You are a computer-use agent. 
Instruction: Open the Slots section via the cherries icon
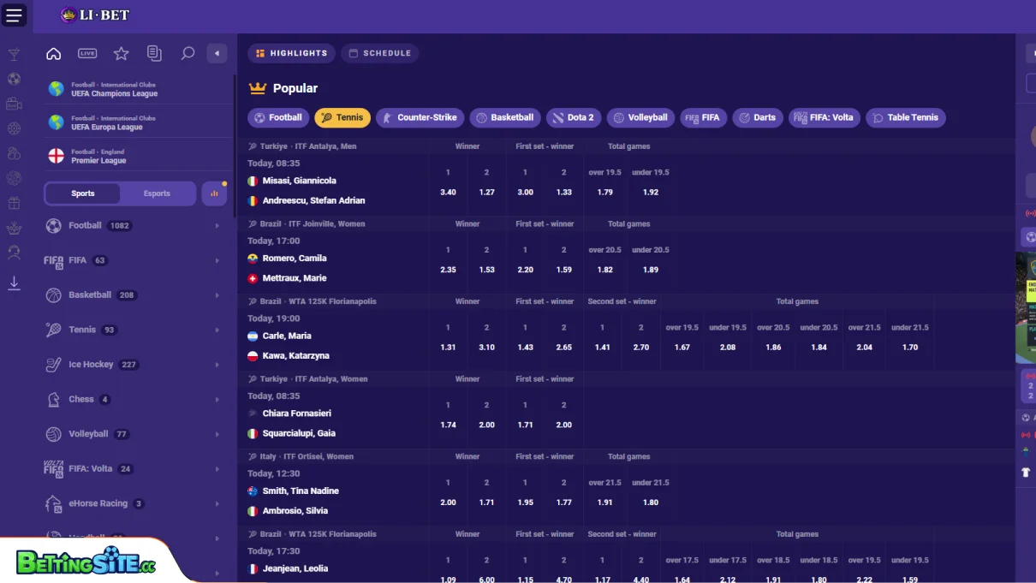(x=14, y=153)
